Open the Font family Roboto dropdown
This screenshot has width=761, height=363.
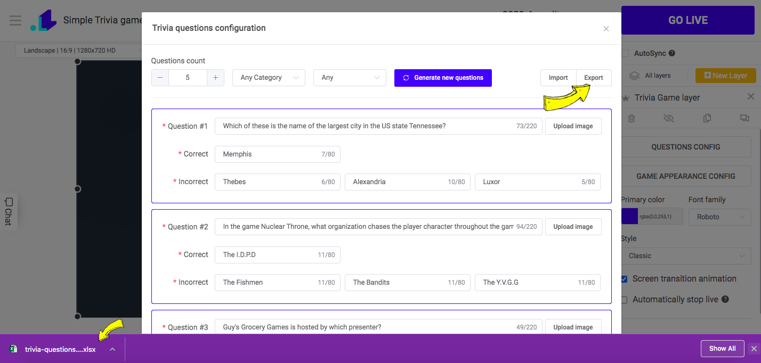pos(719,217)
